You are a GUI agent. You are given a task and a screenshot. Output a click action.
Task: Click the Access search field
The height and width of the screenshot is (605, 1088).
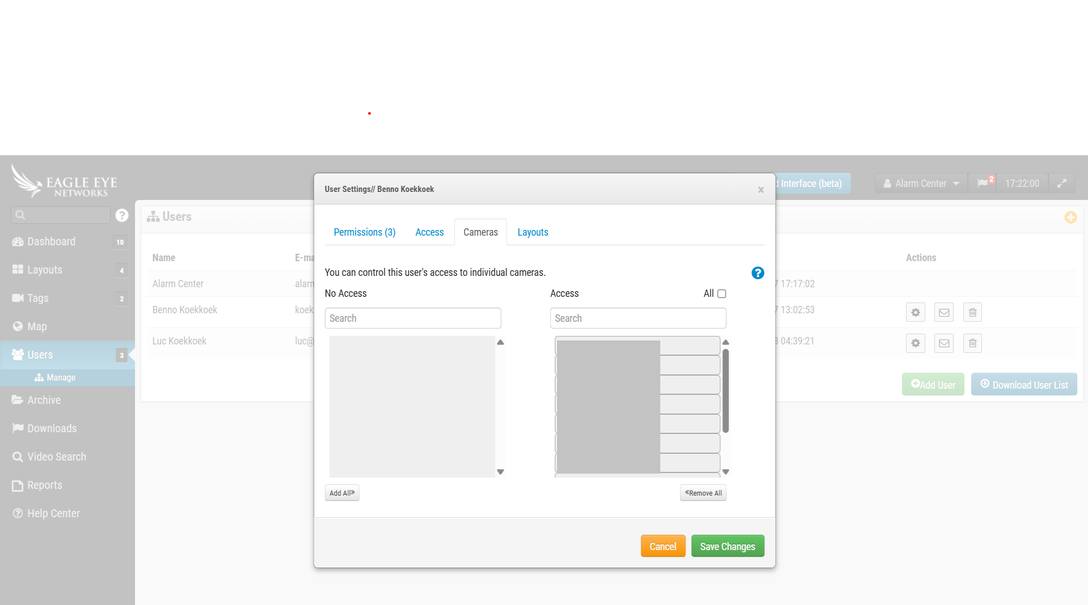pos(638,318)
